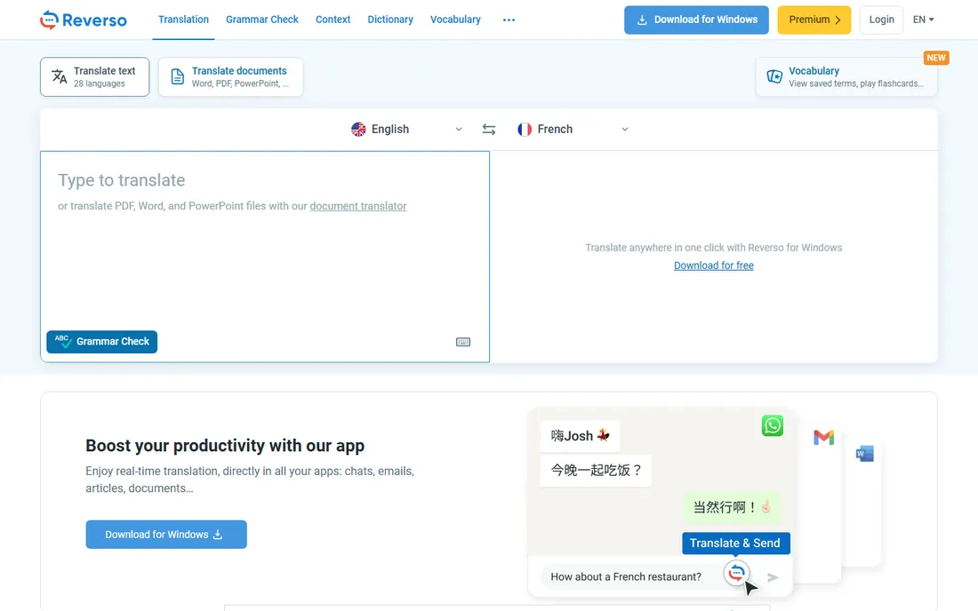978x611 pixels.
Task: Click the translate text language icon
Action: [x=60, y=76]
